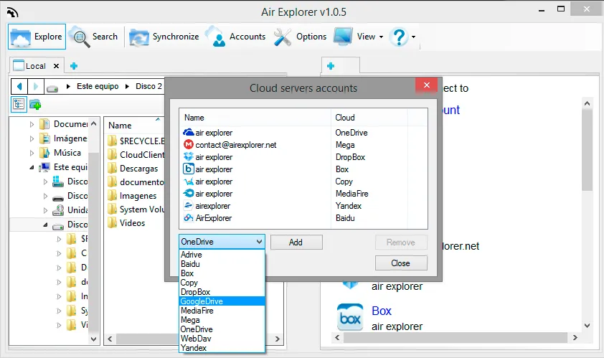The height and width of the screenshot is (358, 604).
Task: Choose WebDav from the dropdown list
Action: pyautogui.click(x=222, y=339)
